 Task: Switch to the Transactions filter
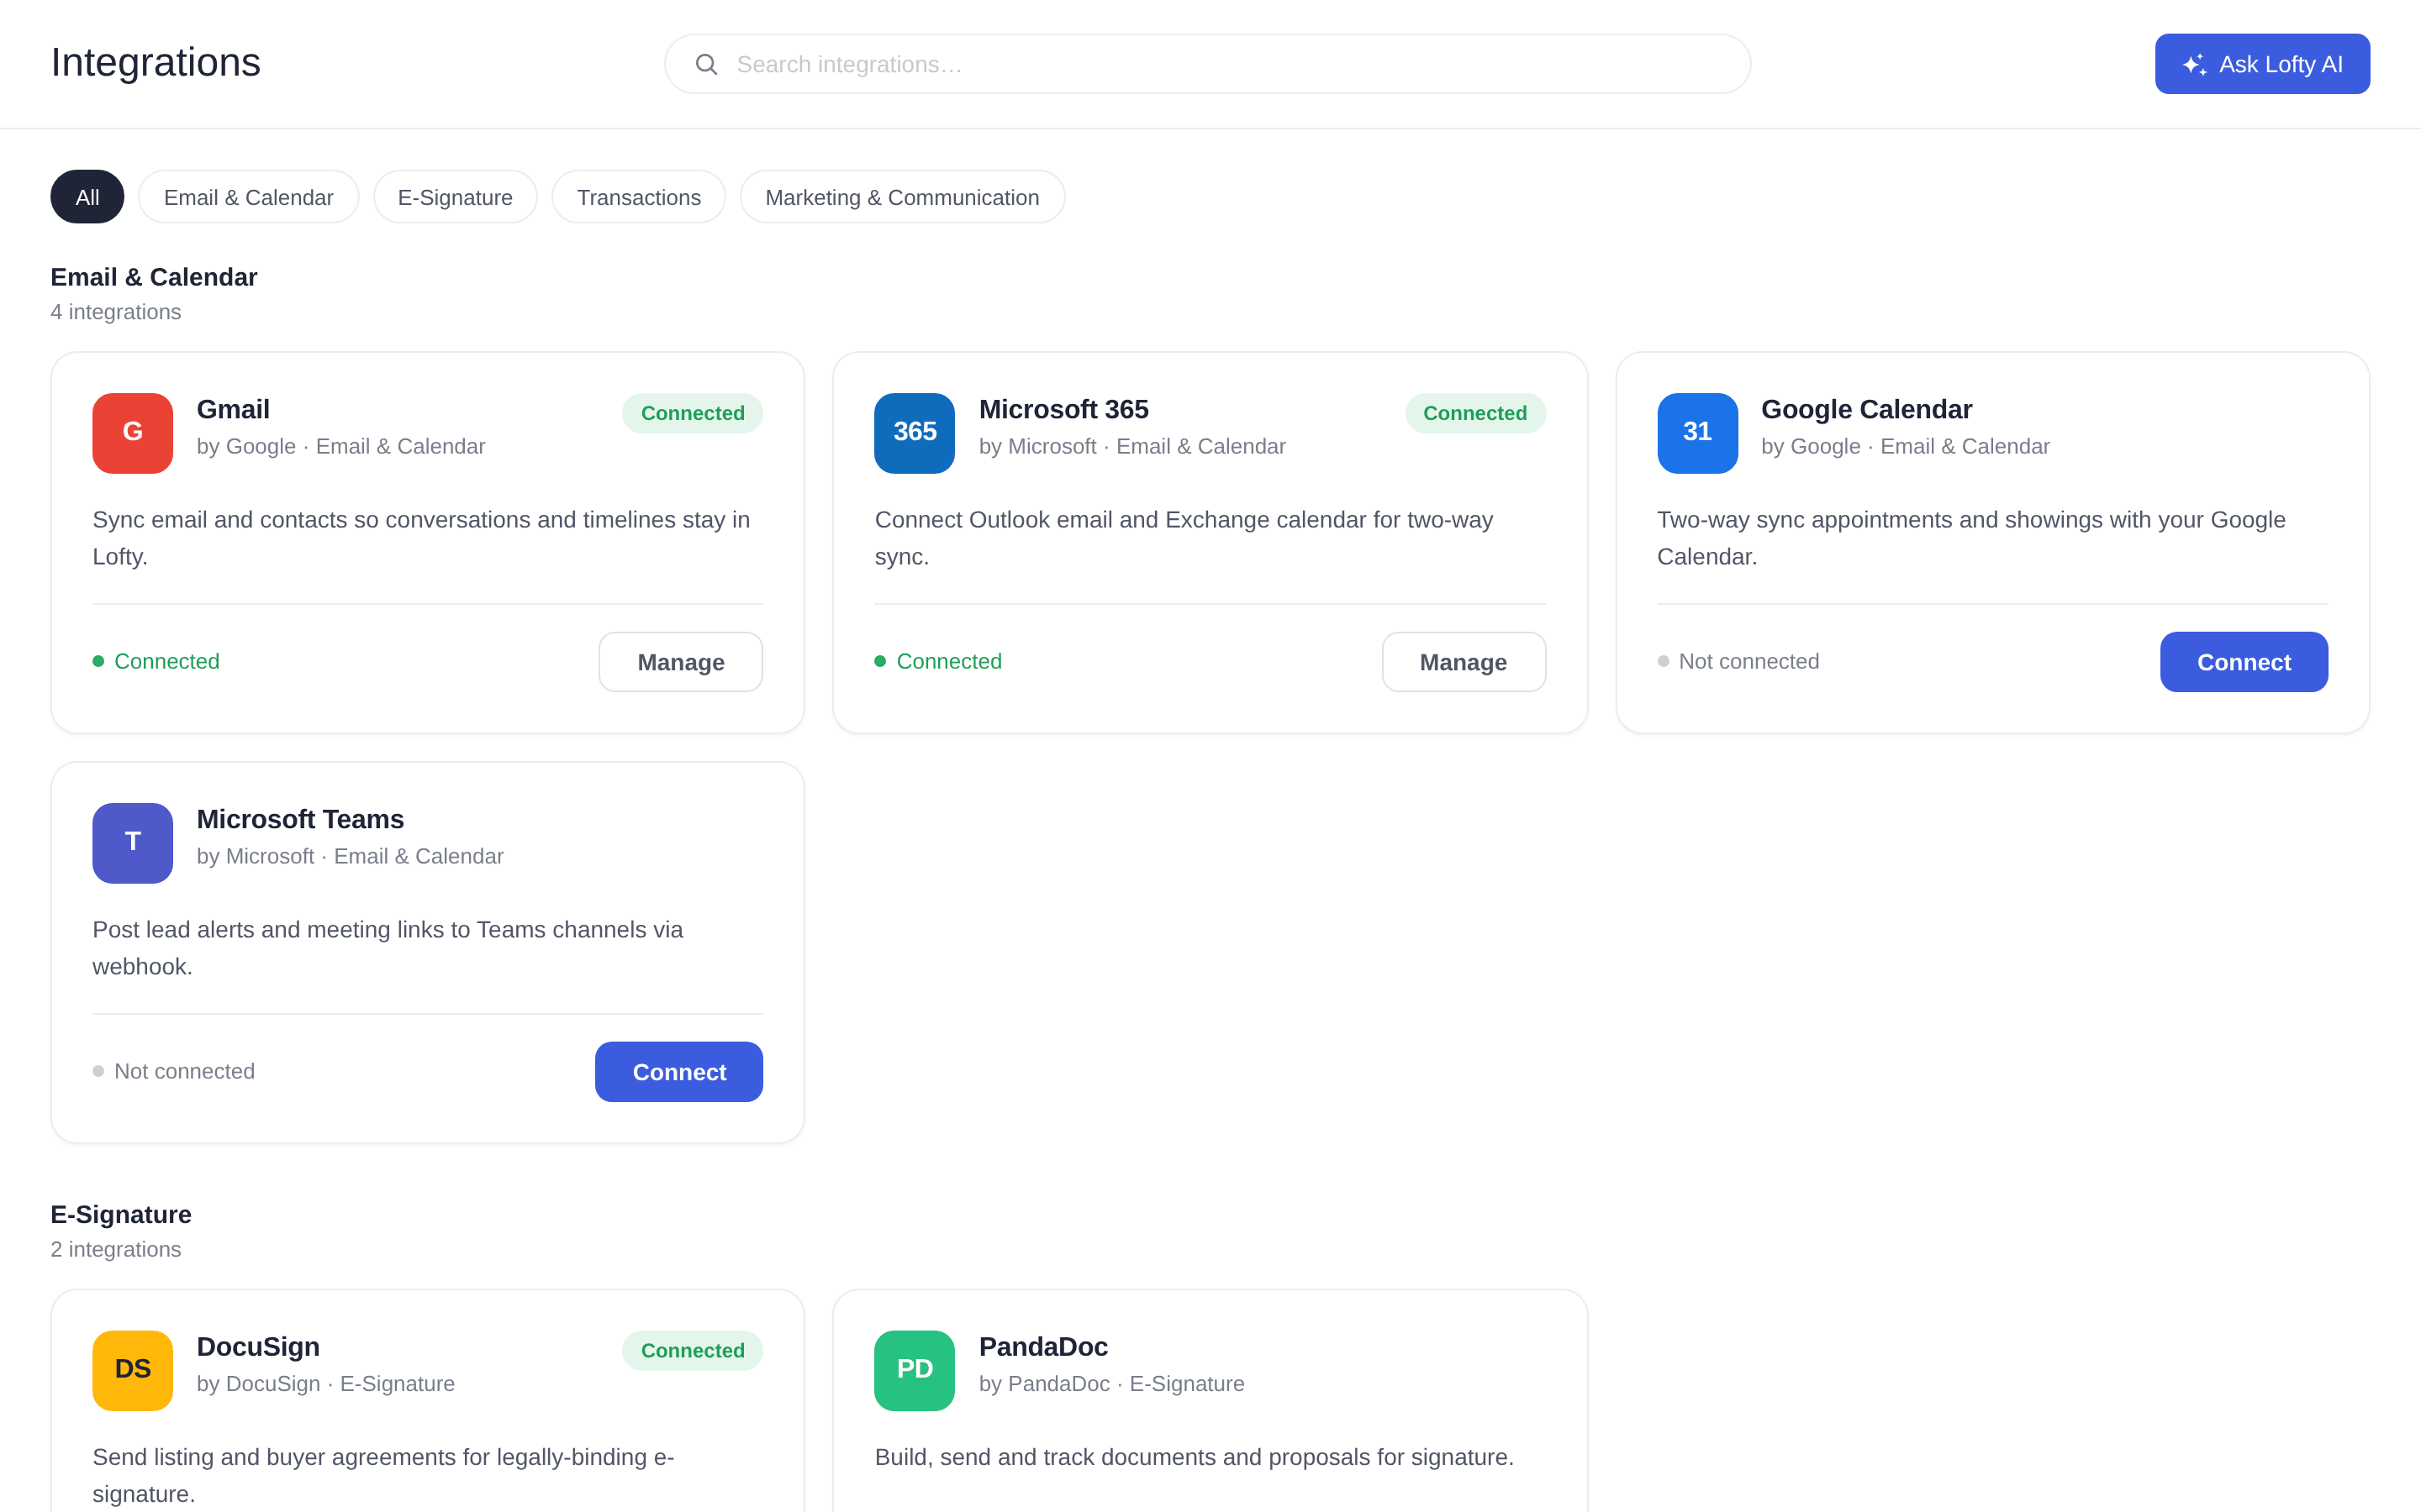[638, 197]
